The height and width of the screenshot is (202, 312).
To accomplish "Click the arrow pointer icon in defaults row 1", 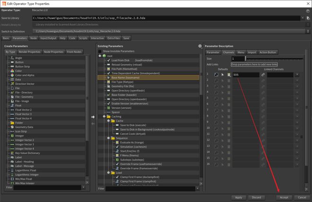I will coord(223,75).
